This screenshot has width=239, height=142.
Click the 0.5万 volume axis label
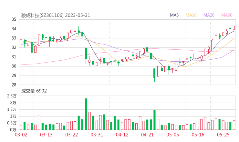click(12, 123)
